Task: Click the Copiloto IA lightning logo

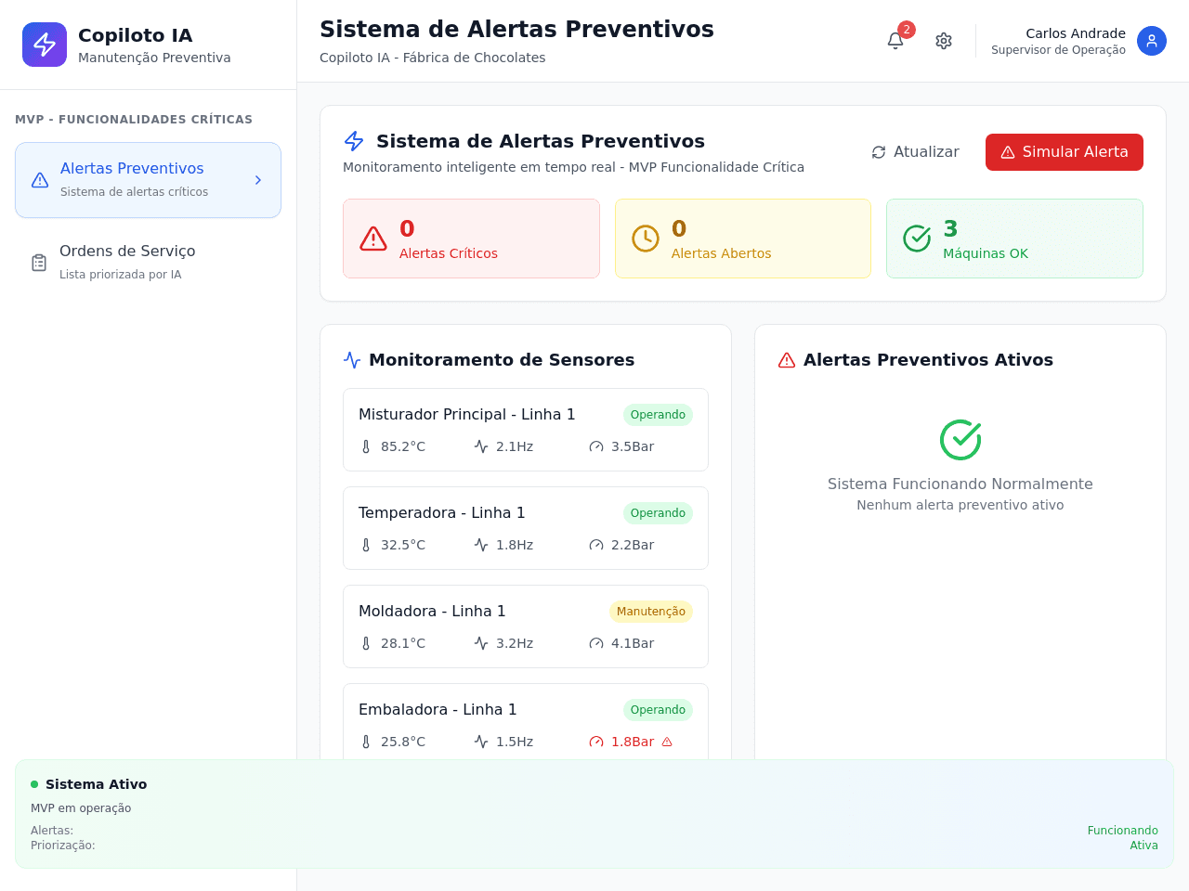Action: click(x=45, y=45)
